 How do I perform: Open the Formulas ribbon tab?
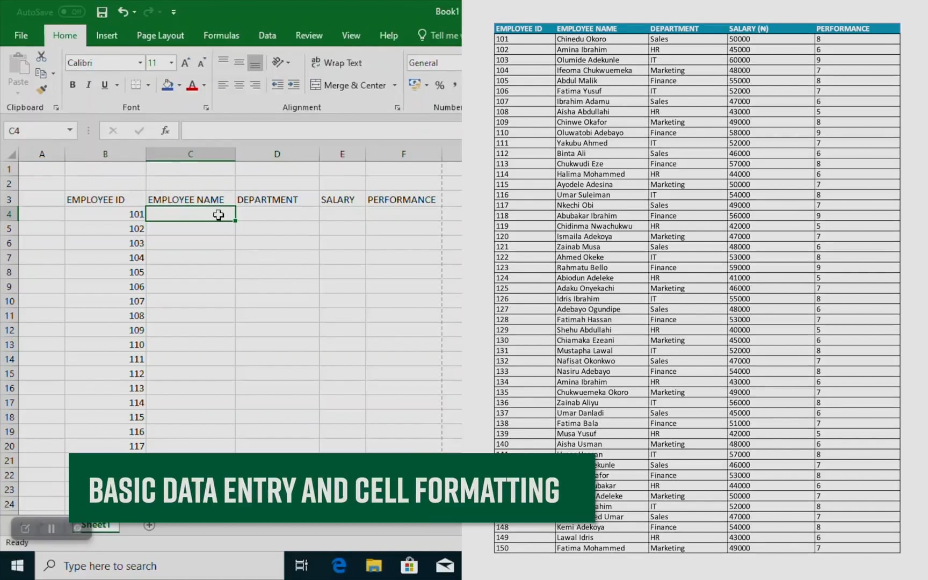tap(221, 35)
